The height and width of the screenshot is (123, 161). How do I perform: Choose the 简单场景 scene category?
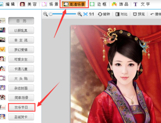pos(21,98)
